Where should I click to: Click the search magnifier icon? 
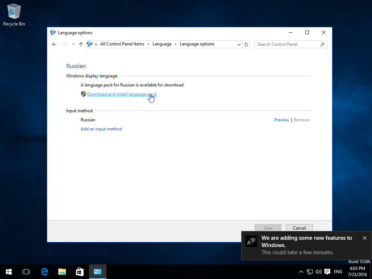322,44
